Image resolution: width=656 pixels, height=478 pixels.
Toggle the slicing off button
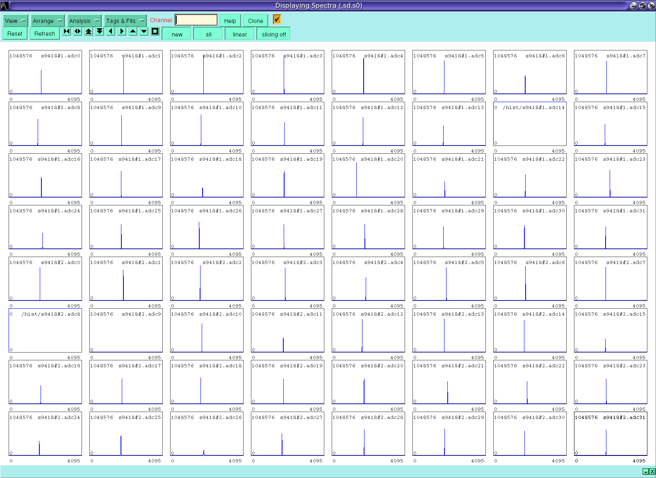274,34
